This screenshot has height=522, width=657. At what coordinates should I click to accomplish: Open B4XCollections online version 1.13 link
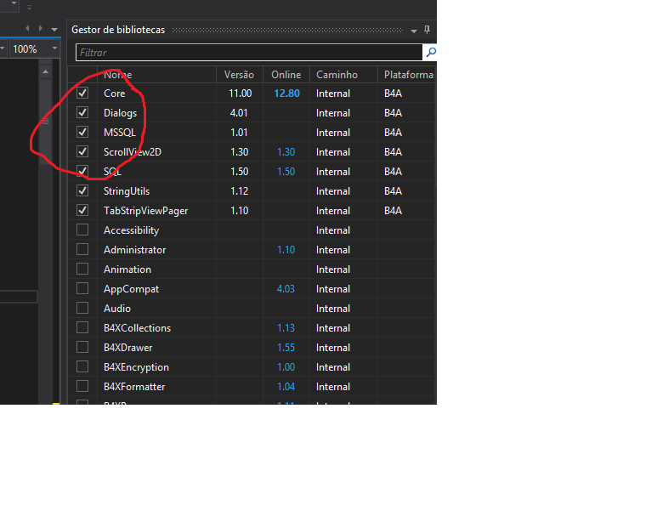click(286, 328)
